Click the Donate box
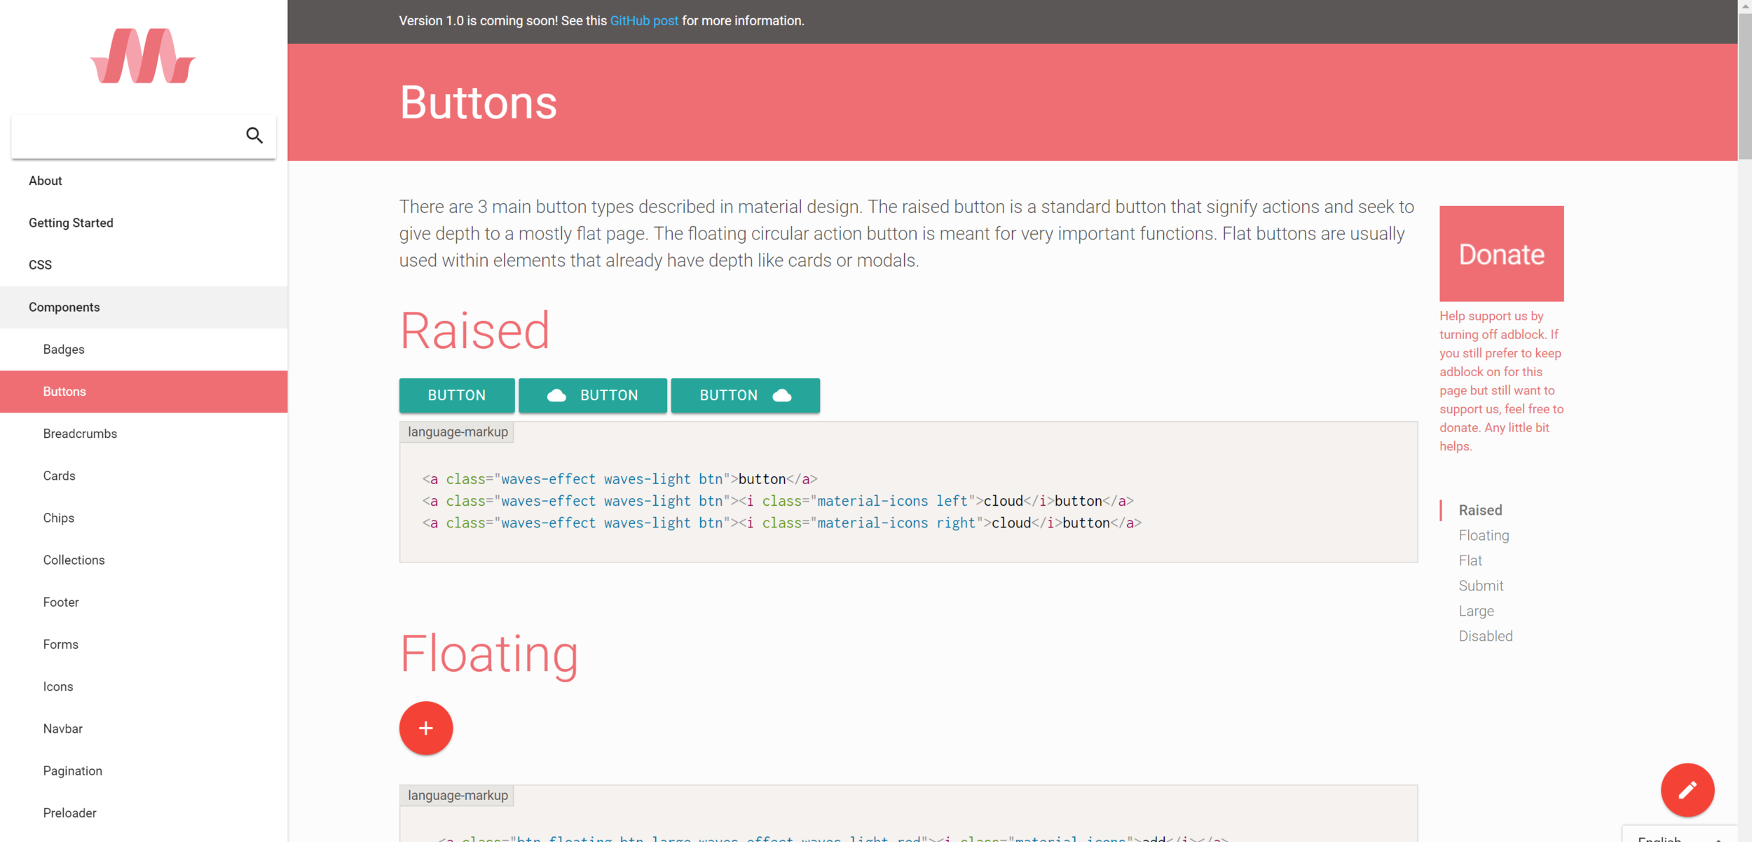1752x842 pixels. [1501, 254]
